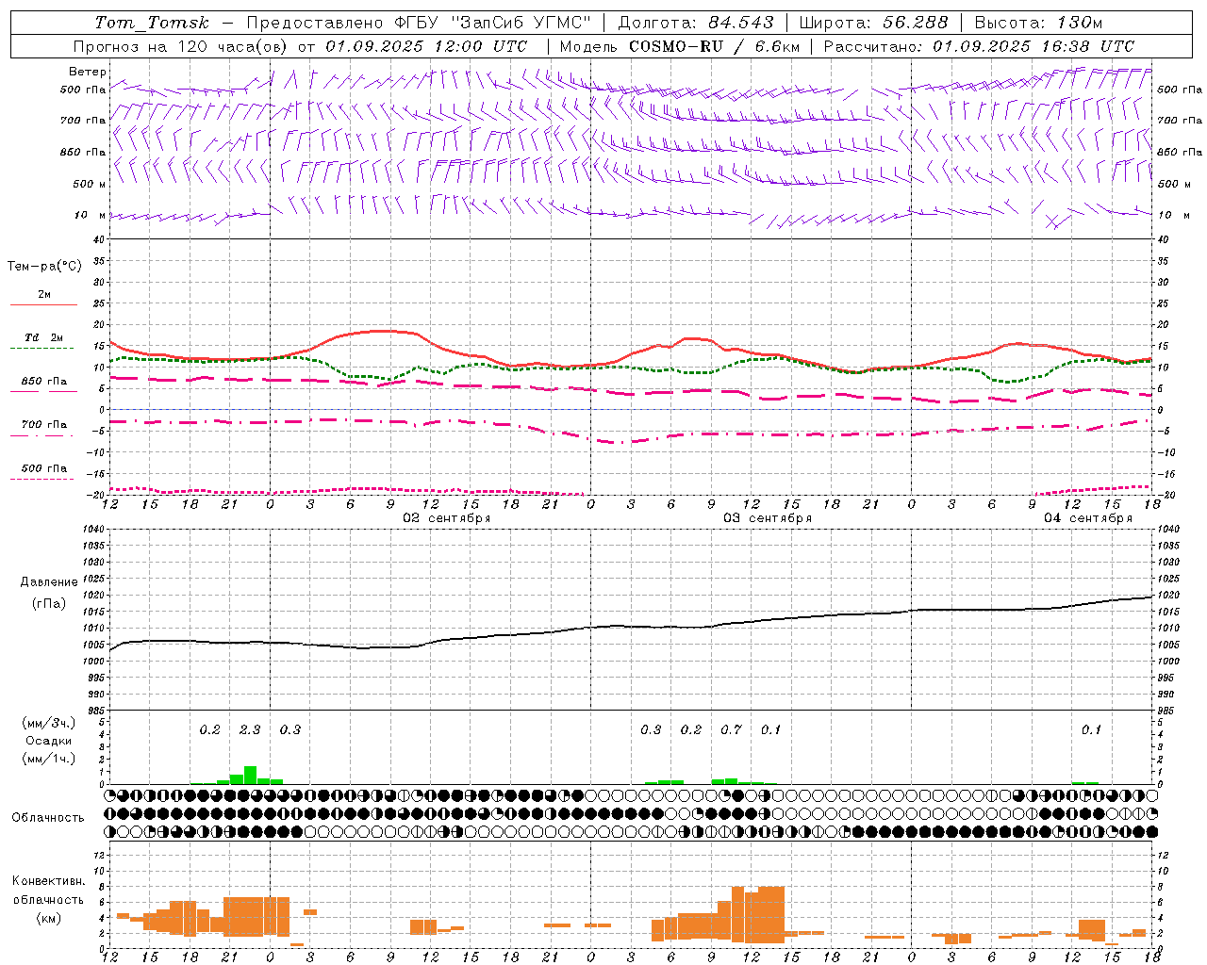Click the 0.7 precipitation value
1207x965 pixels.
pyautogui.click(x=731, y=729)
